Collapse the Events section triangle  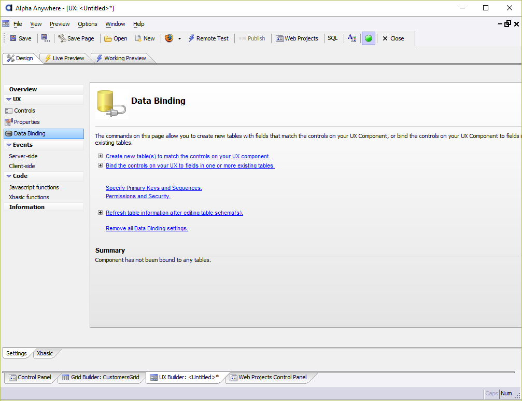click(x=9, y=145)
